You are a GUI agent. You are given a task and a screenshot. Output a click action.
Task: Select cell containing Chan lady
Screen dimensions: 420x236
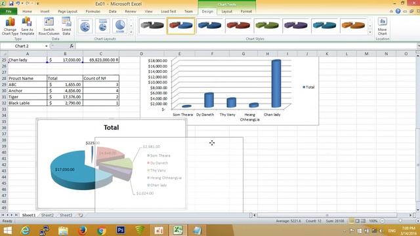(27, 60)
